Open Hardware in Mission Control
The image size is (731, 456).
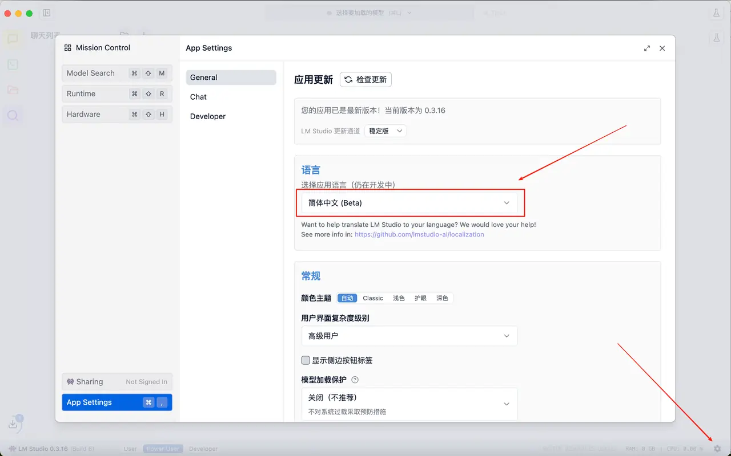[117, 114]
